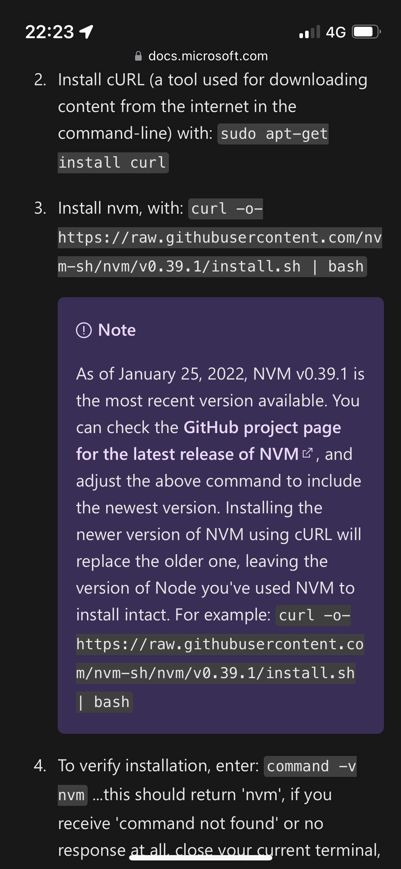The image size is (401, 869).
Task: Select the nvm install curl command in step 3
Action: click(214, 237)
